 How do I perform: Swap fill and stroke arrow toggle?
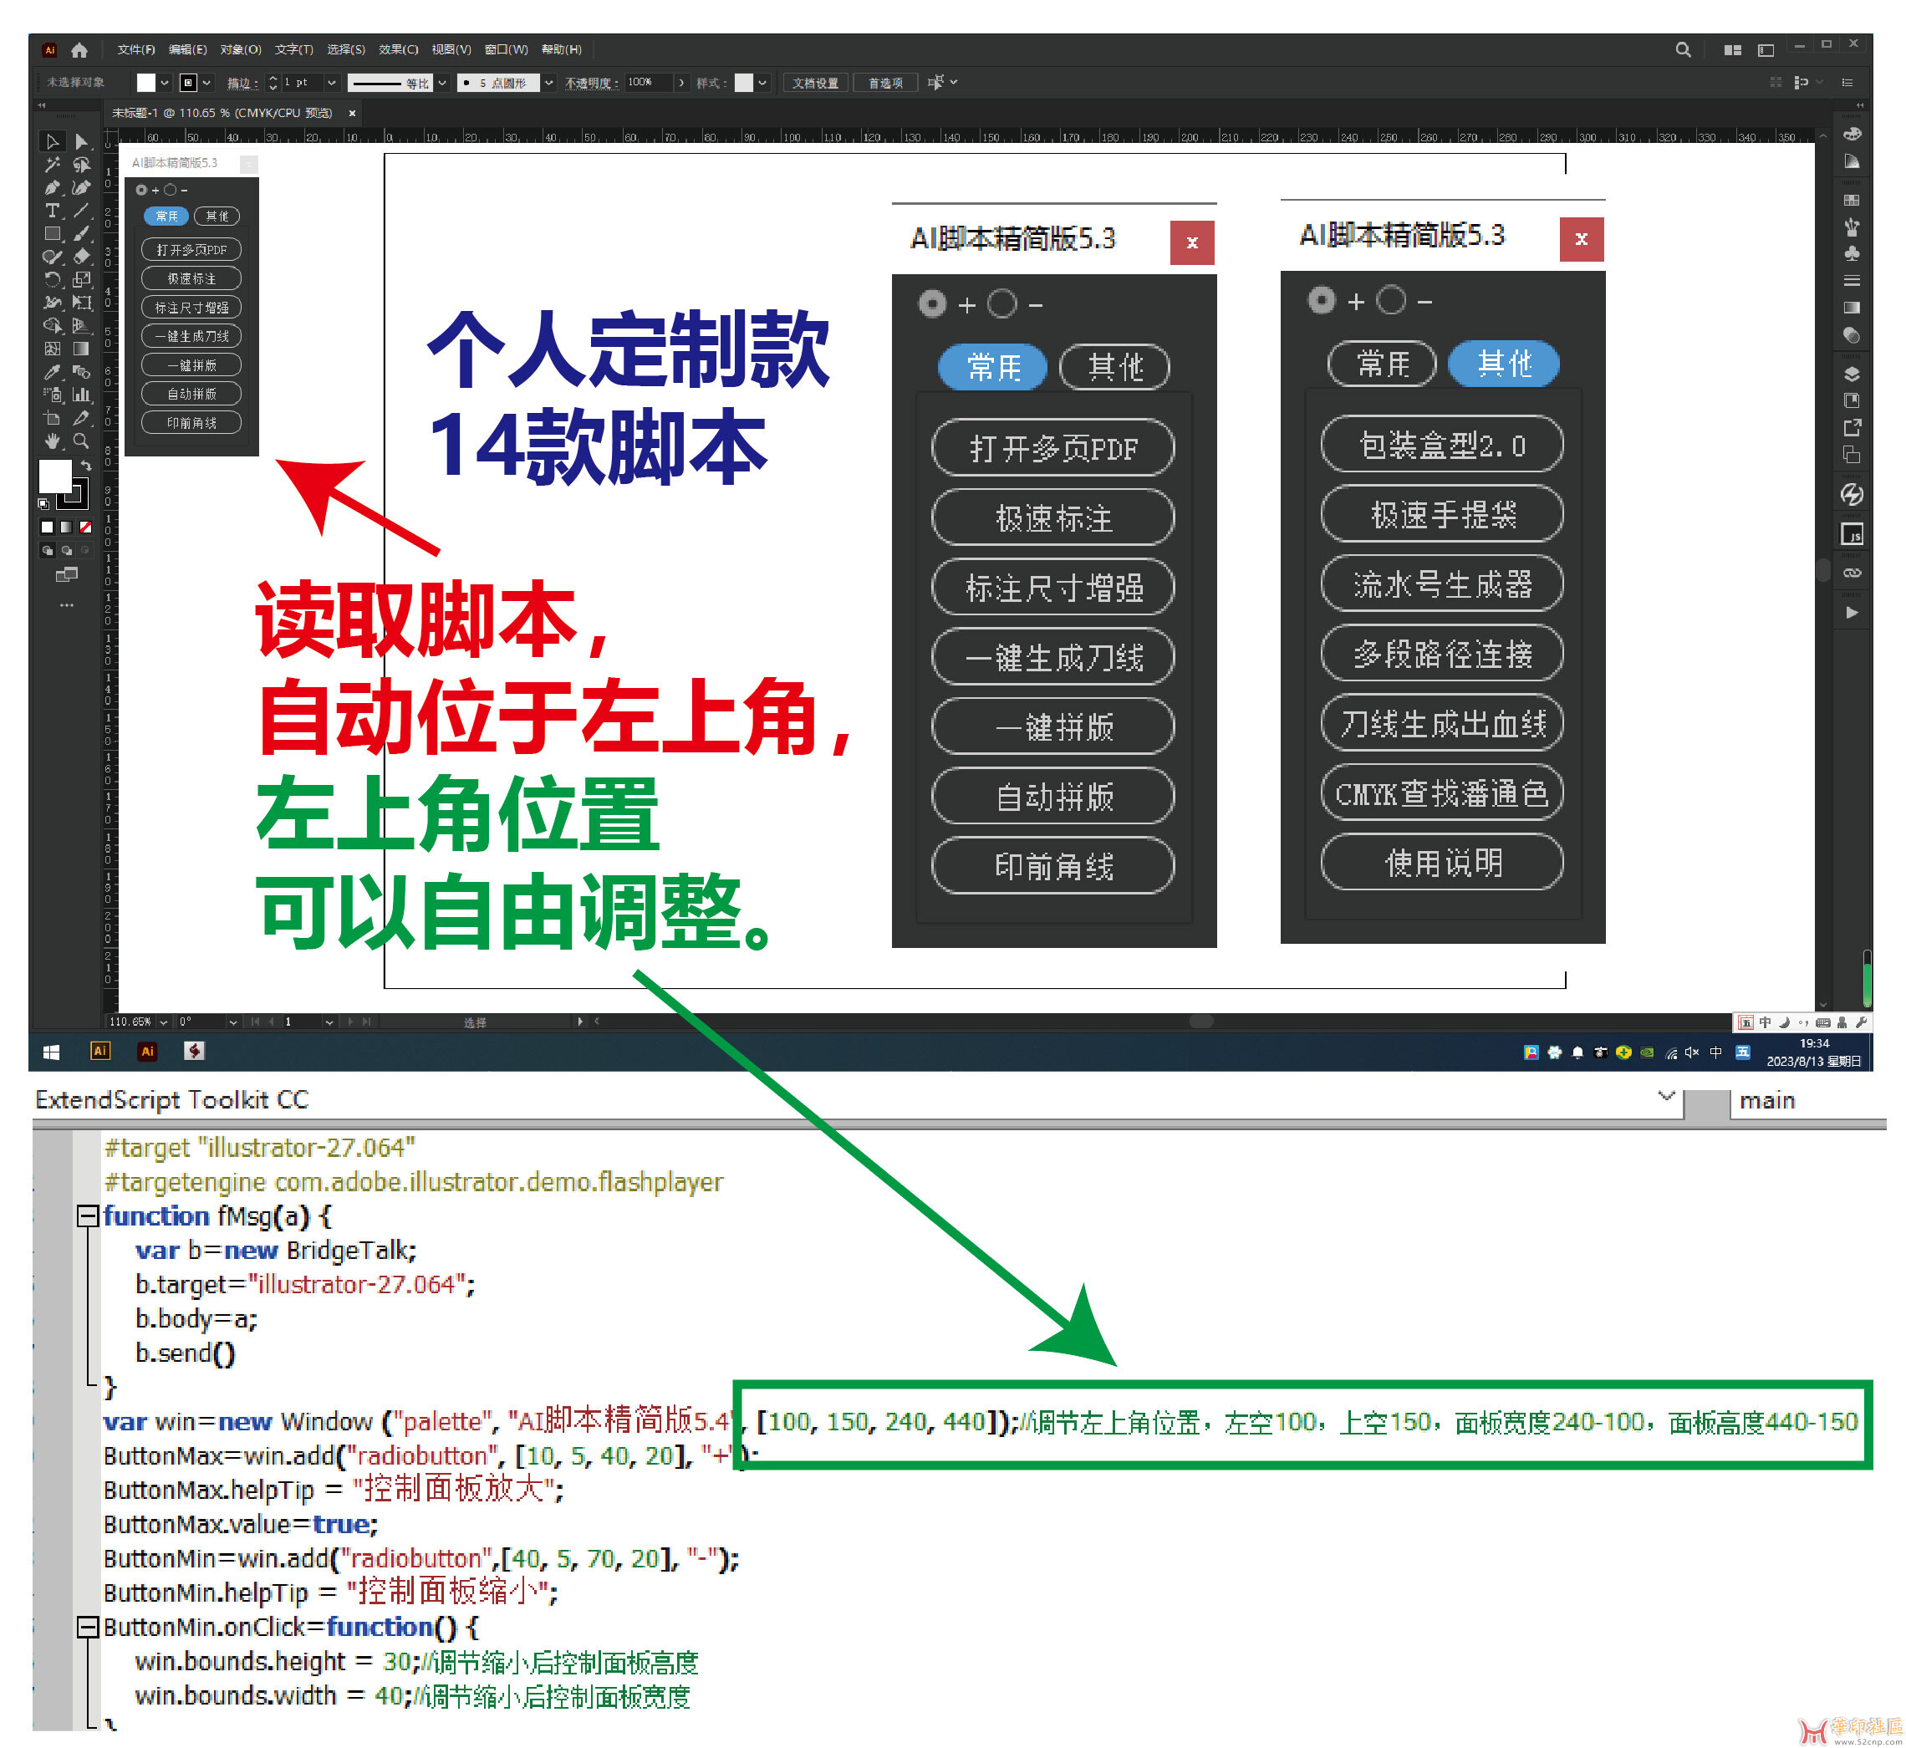(86, 465)
